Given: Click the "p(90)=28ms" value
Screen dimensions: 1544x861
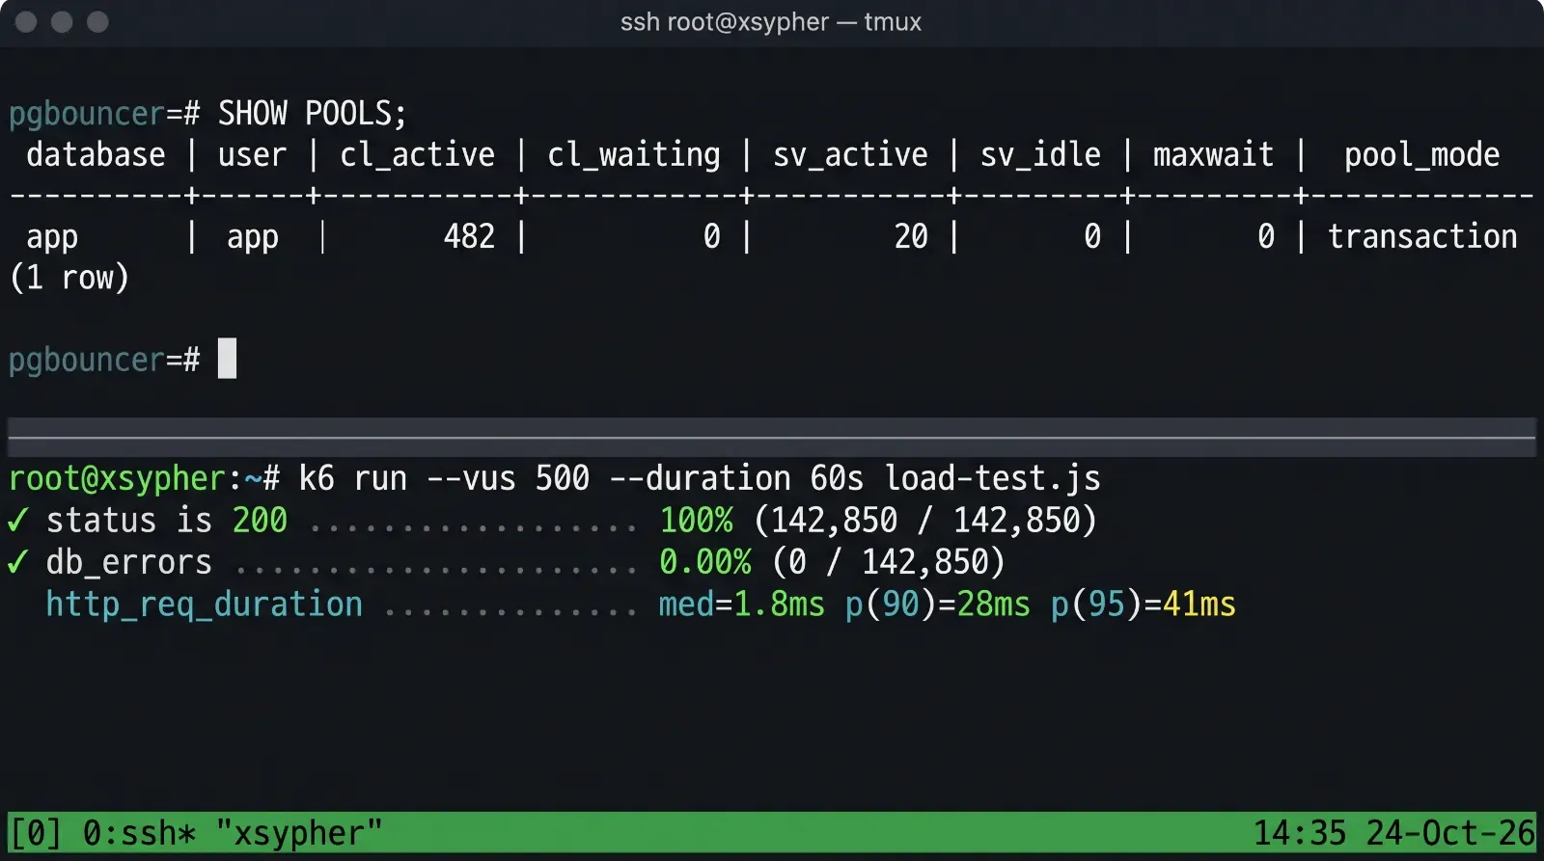Looking at the screenshot, I should click(938, 605).
